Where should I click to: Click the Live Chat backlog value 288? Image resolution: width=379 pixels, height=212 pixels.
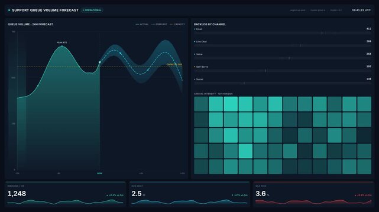click(x=368, y=41)
